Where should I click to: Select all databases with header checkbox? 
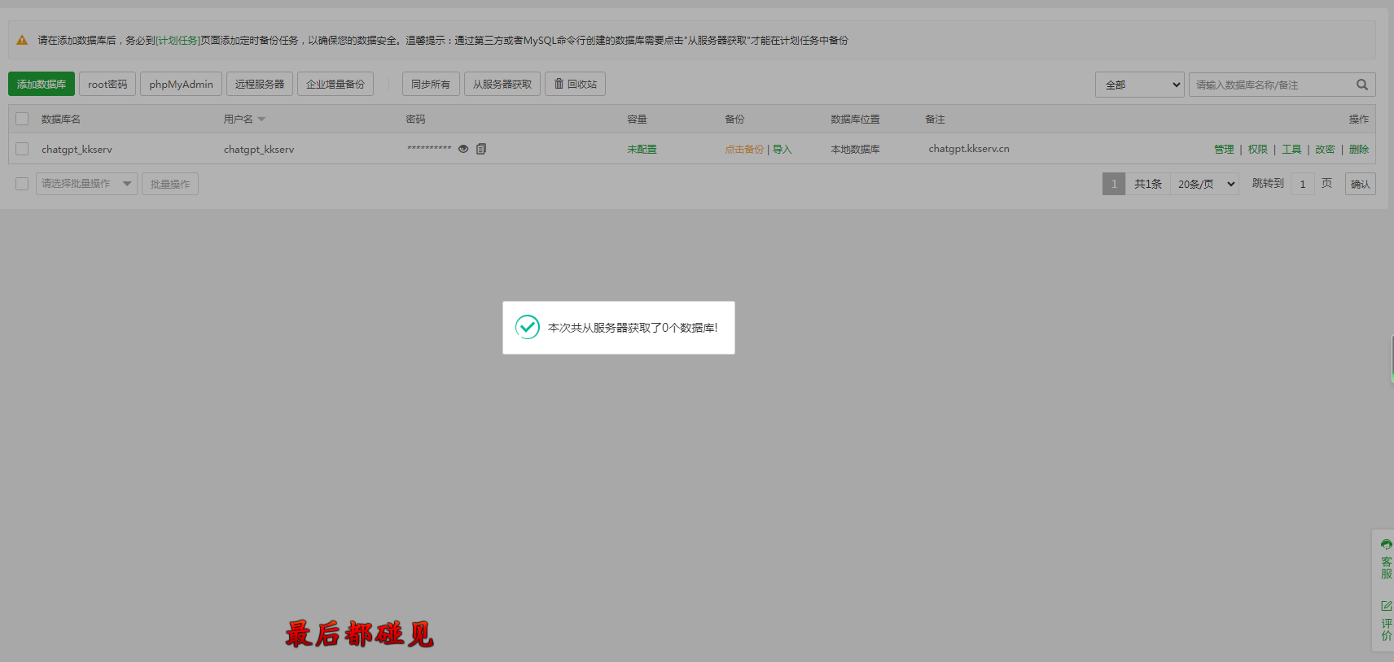[22, 119]
